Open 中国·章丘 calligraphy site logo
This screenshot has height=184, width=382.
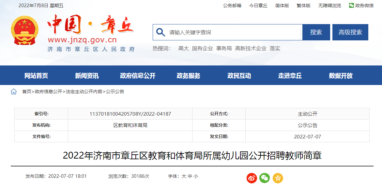point(90,25)
